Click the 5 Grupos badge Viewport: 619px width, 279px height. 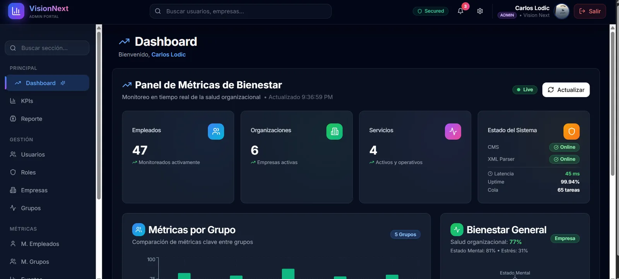405,234
